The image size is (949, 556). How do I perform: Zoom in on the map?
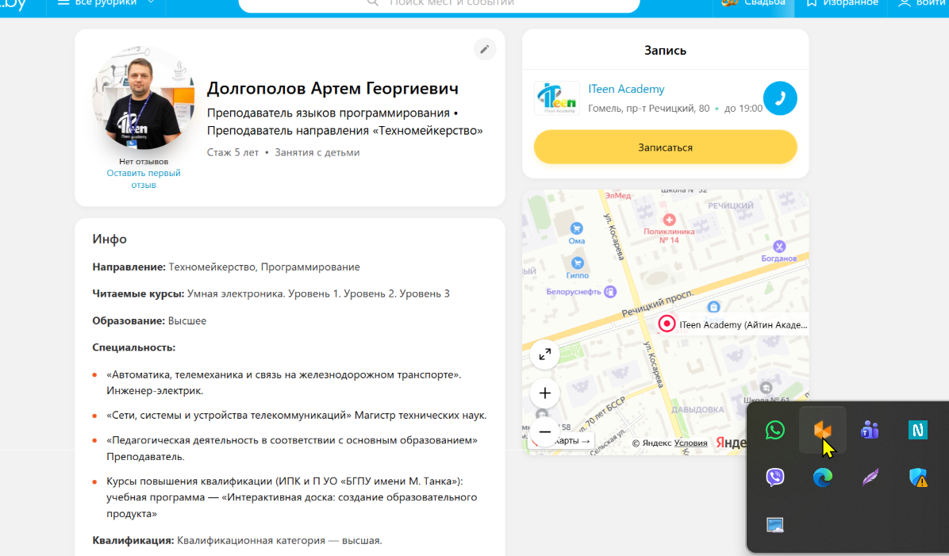[x=544, y=393]
